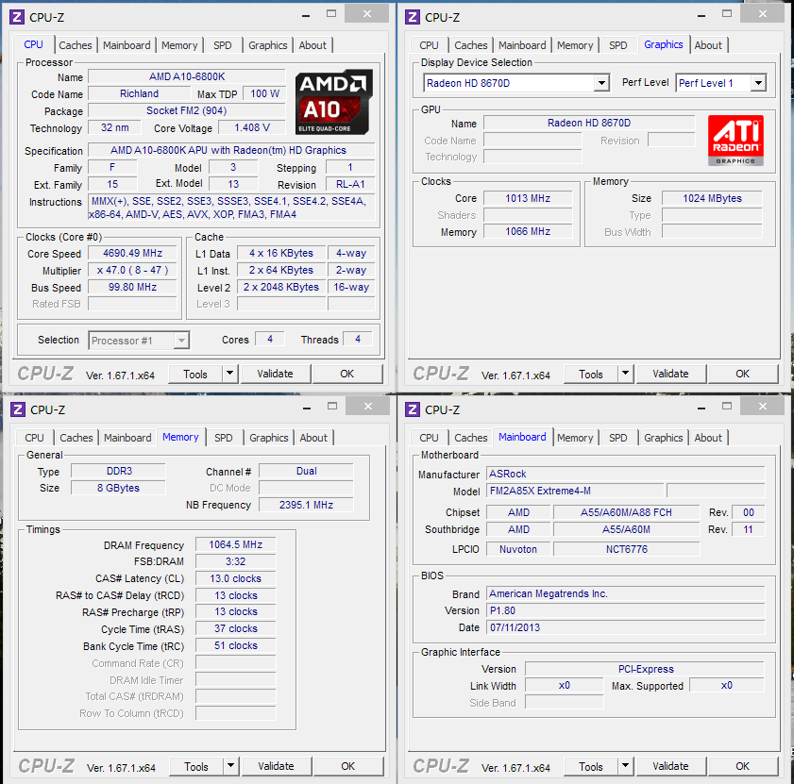Open Memory tab in CPU window
This screenshot has width=794, height=784.
[x=179, y=45]
